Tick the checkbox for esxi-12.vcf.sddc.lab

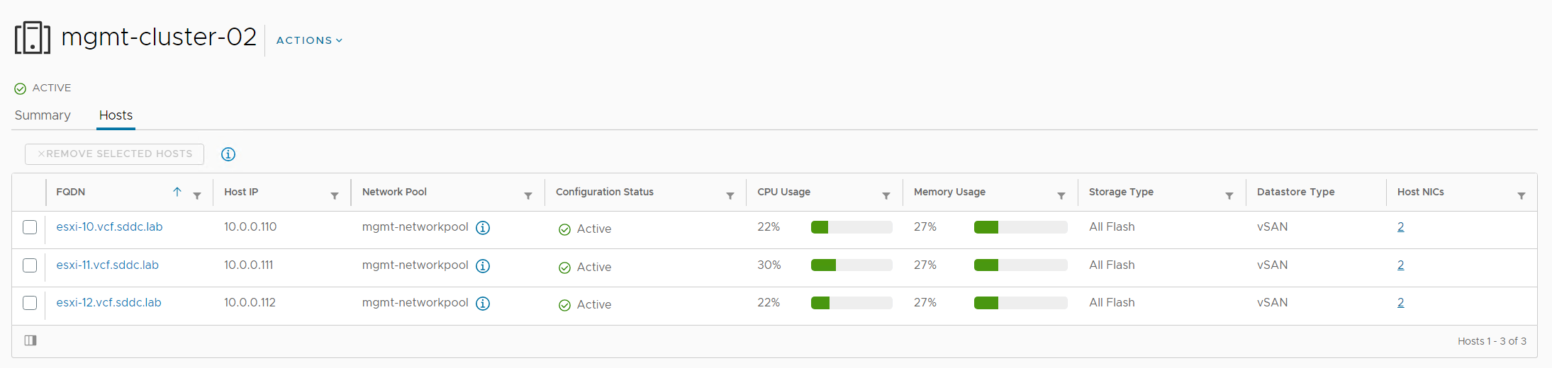(x=30, y=303)
